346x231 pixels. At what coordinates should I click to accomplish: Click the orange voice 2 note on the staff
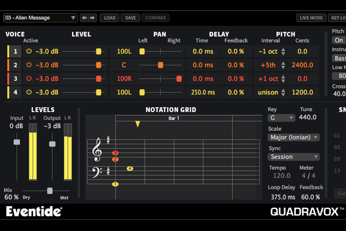pos(116,159)
